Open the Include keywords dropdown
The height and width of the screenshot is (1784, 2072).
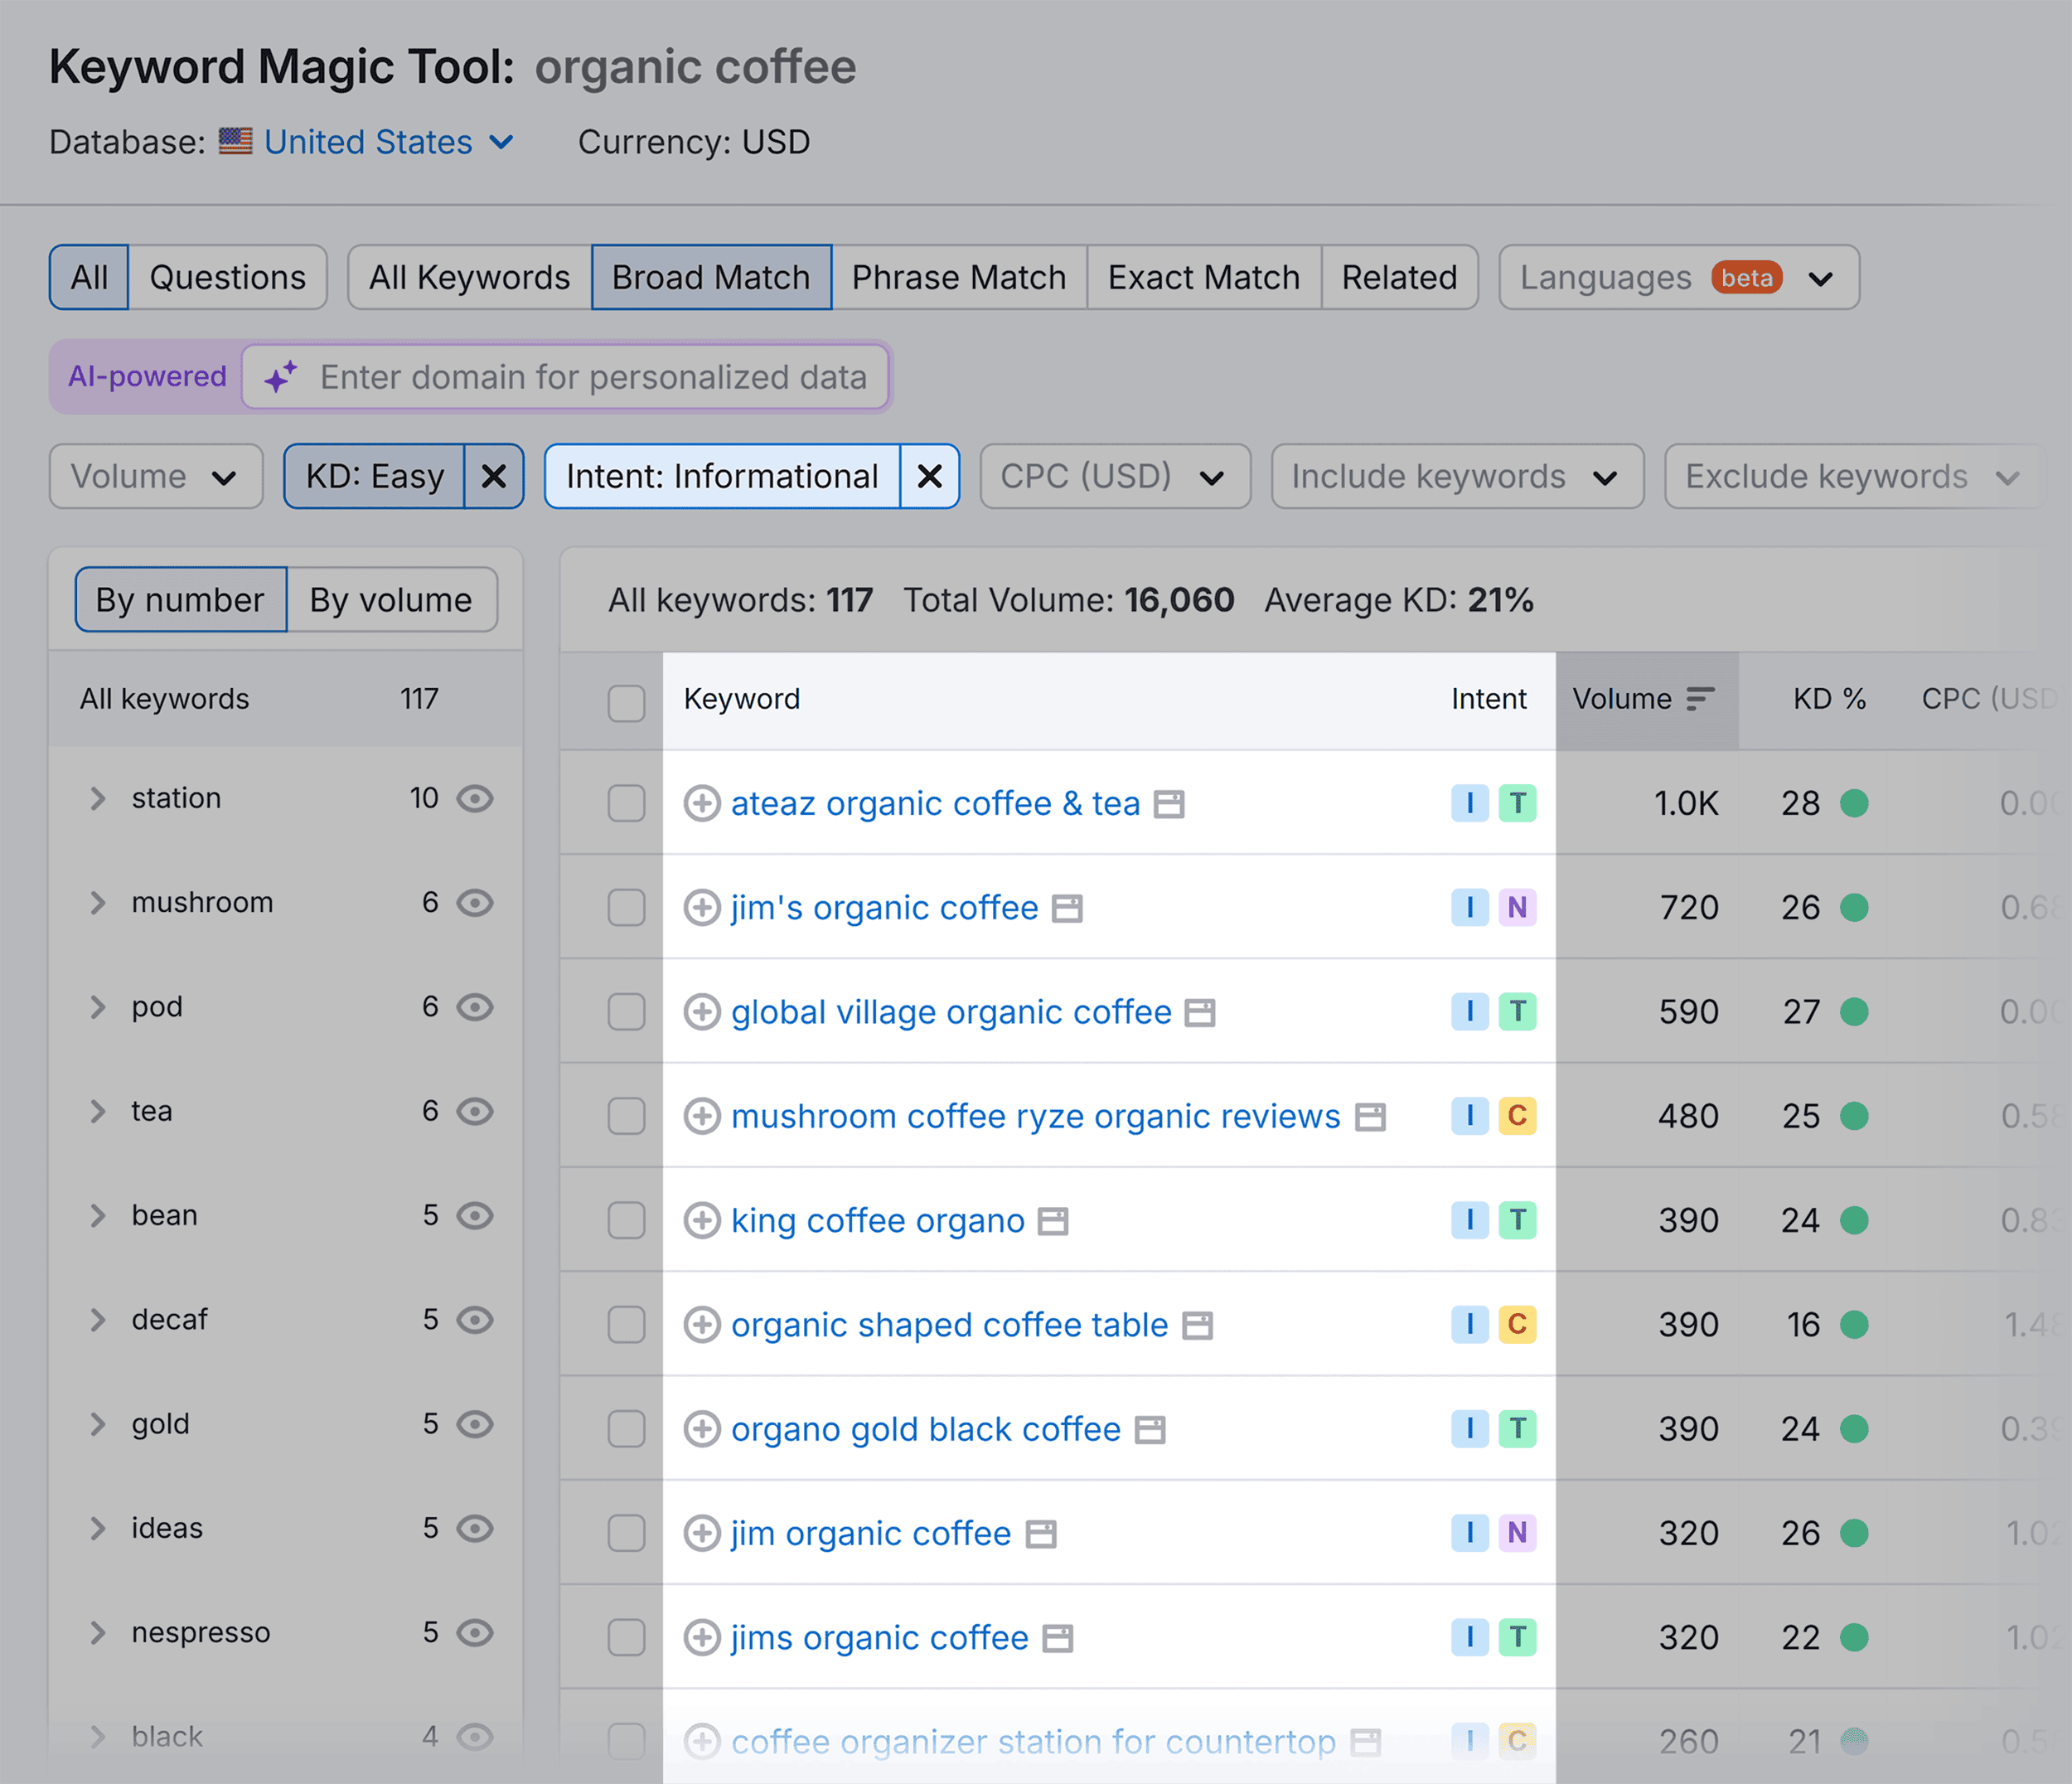[x=1457, y=476]
